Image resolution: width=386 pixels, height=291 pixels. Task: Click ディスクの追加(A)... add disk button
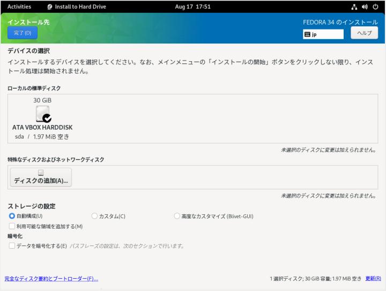click(x=41, y=177)
